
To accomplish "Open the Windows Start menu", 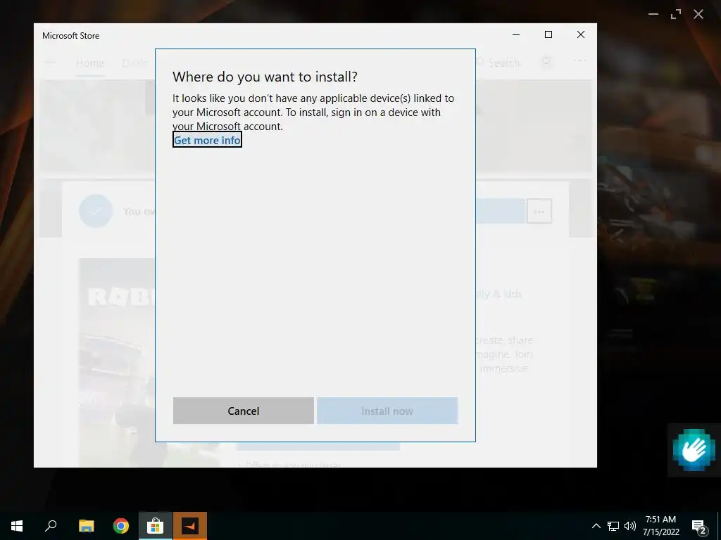I will tap(17, 526).
